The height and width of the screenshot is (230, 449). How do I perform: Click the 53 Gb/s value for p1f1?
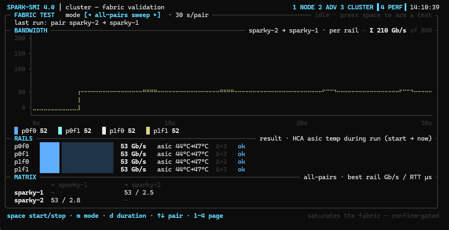[133, 169]
